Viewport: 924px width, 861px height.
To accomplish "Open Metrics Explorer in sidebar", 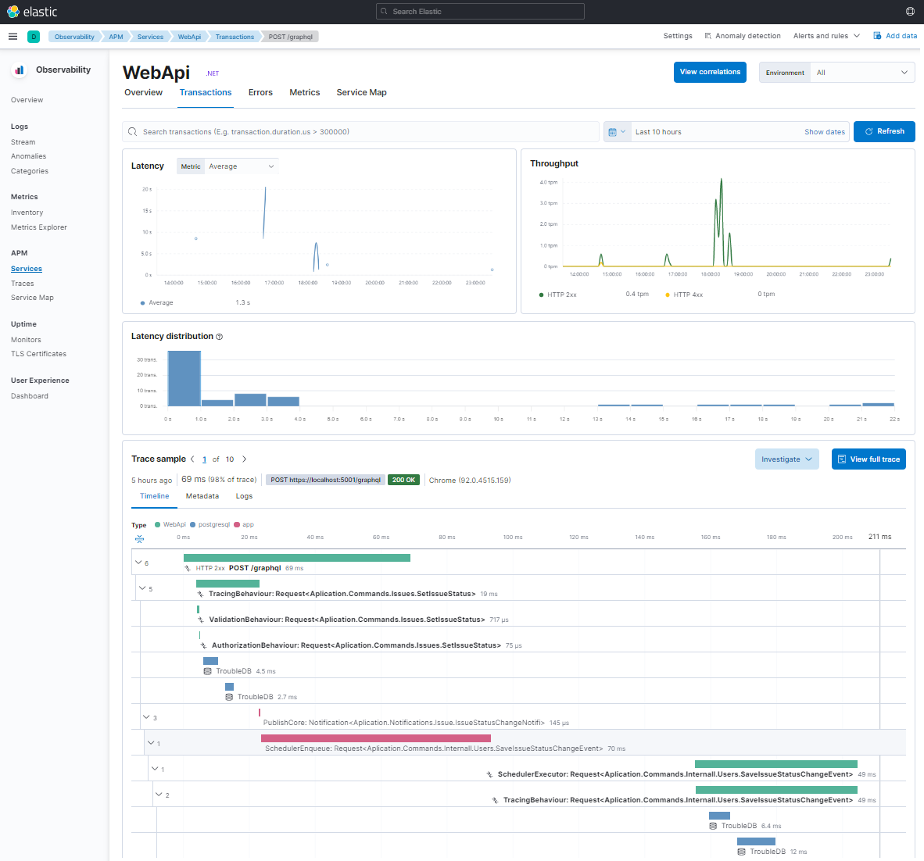I will coord(39,227).
